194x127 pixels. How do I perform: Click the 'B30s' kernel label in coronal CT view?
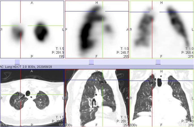pyautogui.click(x=133, y=125)
